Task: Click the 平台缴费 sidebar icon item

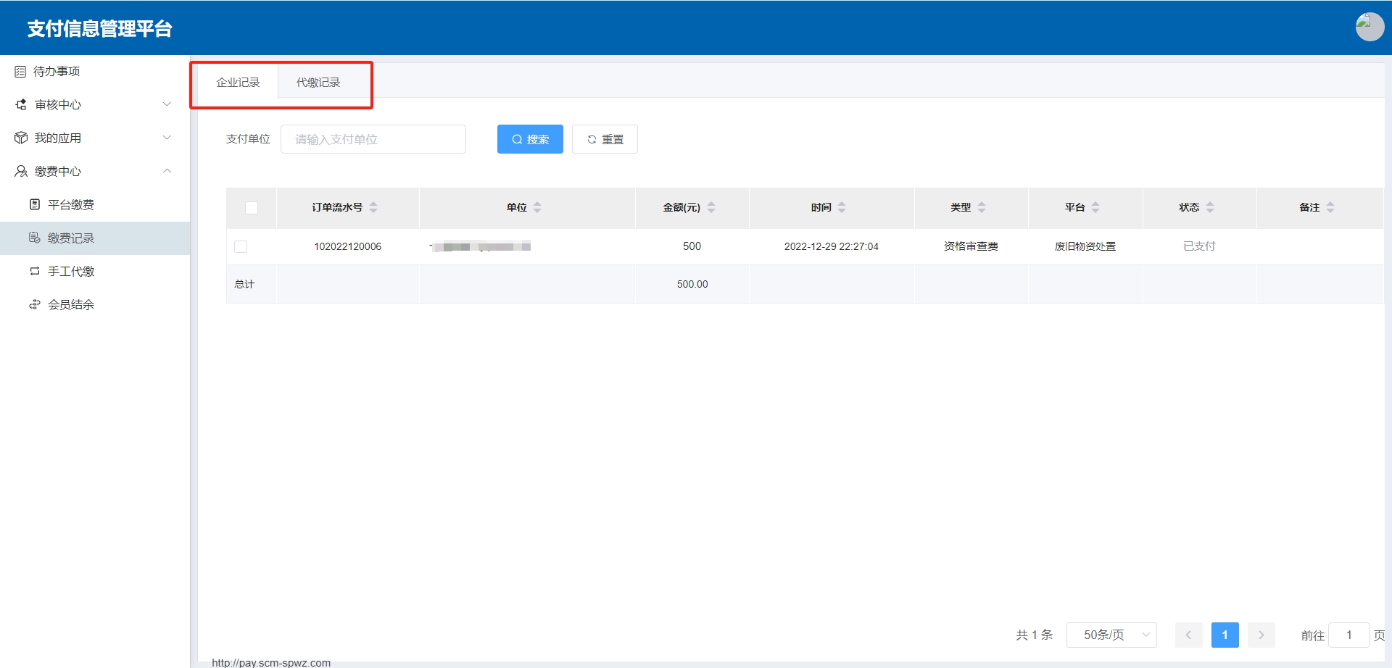Action: (x=70, y=204)
